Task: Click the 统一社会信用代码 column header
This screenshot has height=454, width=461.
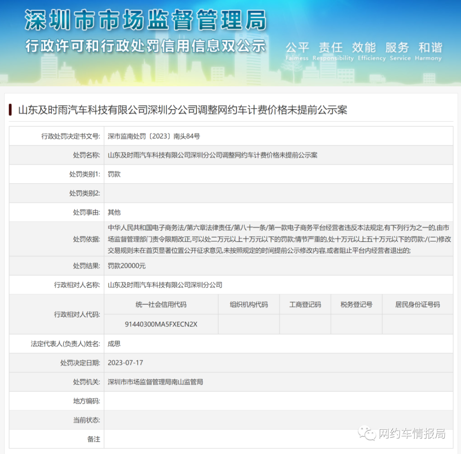Action: click(161, 305)
